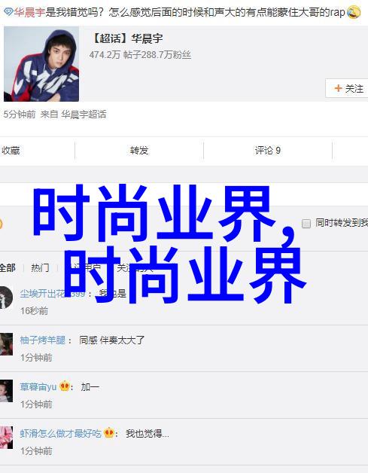Open avatar of commenter 虾滑怎么做才最好吃

click(6, 438)
